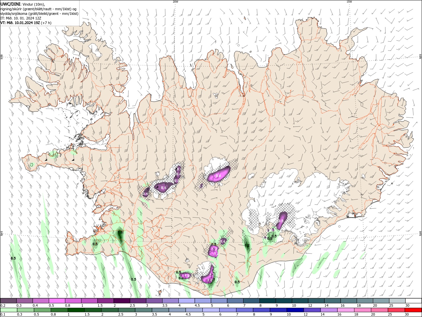Screen dimensions: 422x317
Task: Select the violet 12 swatch in lower scale
Action: pyautogui.click(x=312, y=310)
